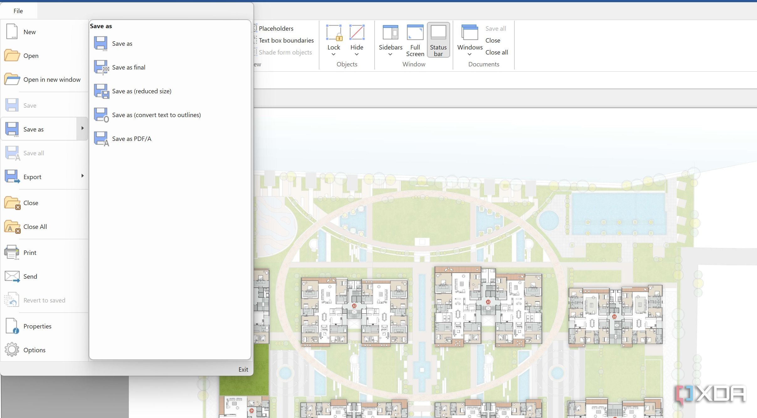Image resolution: width=757 pixels, height=418 pixels.
Task: Expand Save as submenu arrow
Action: [82, 128]
